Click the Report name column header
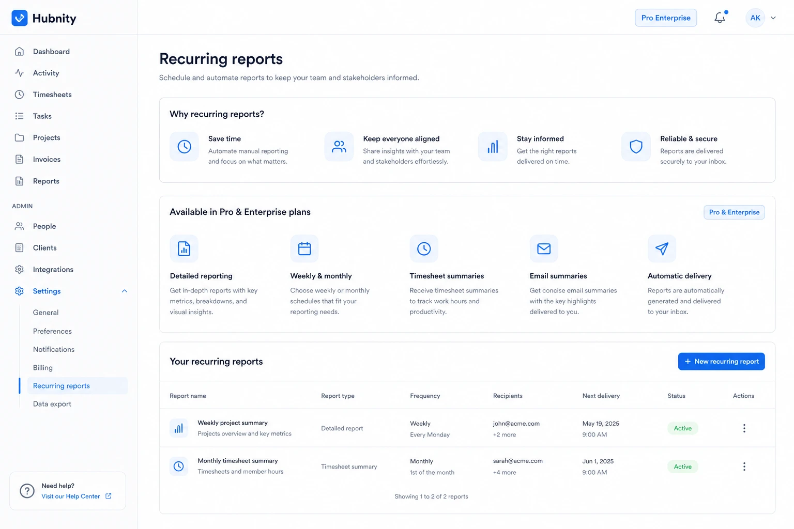Image resolution: width=794 pixels, height=529 pixels. (x=188, y=396)
